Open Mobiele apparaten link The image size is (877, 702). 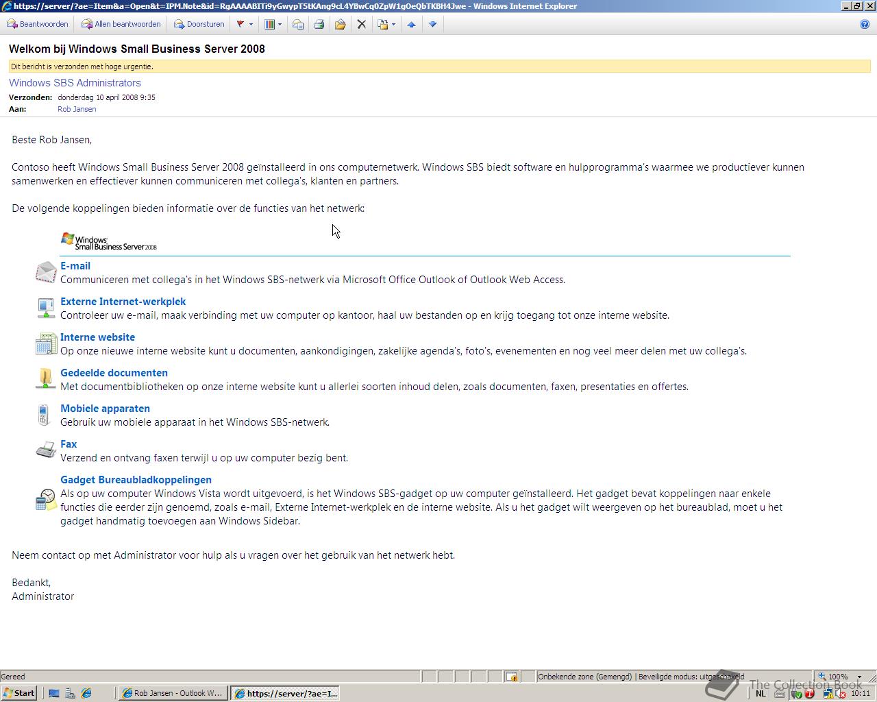click(x=105, y=409)
